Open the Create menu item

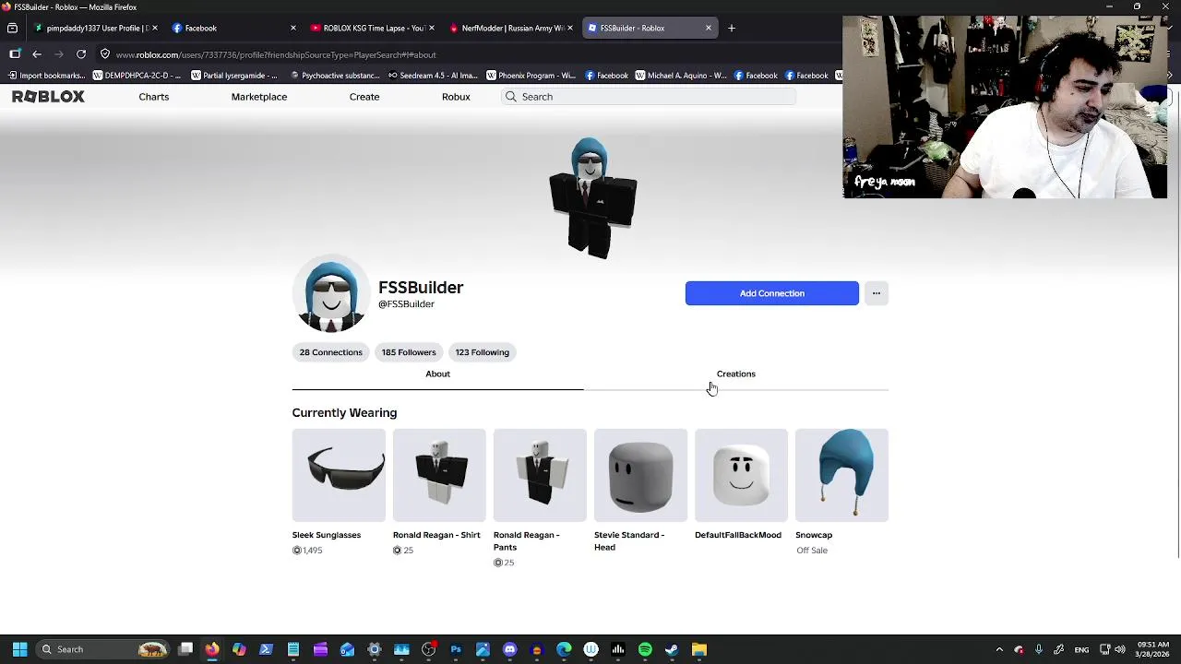pyautogui.click(x=364, y=97)
